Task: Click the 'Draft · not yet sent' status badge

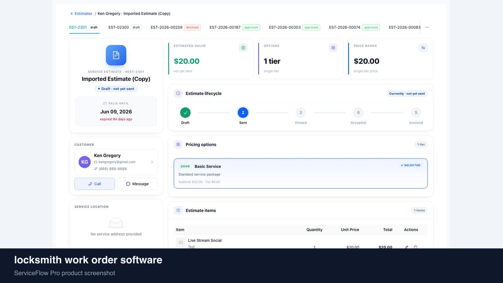Action: 116,89
